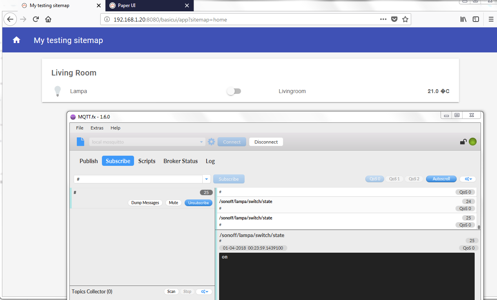Image resolution: width=497 pixels, height=300 pixels.
Task: Toggle the browser sidebar icon
Action: 476,19
